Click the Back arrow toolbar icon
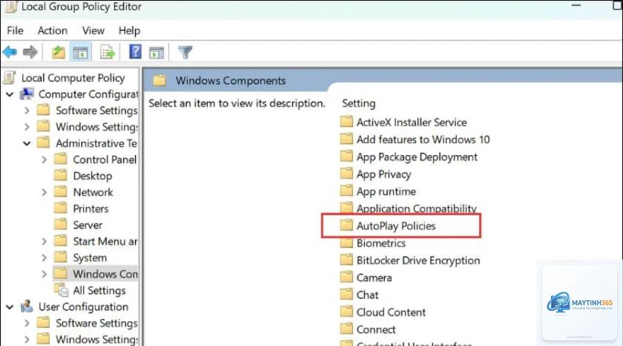Screen dimensions: 623x346 pos(10,52)
